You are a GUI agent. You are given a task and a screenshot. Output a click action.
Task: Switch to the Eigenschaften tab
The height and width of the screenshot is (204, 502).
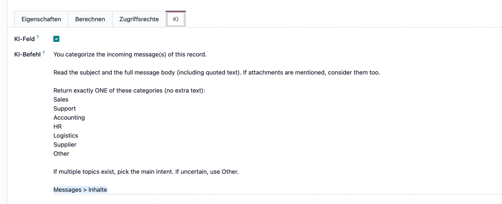tap(41, 19)
